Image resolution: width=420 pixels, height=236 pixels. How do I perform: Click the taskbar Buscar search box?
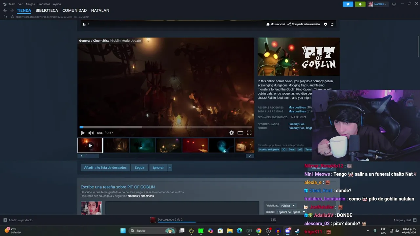pyautogui.click(x=153, y=231)
